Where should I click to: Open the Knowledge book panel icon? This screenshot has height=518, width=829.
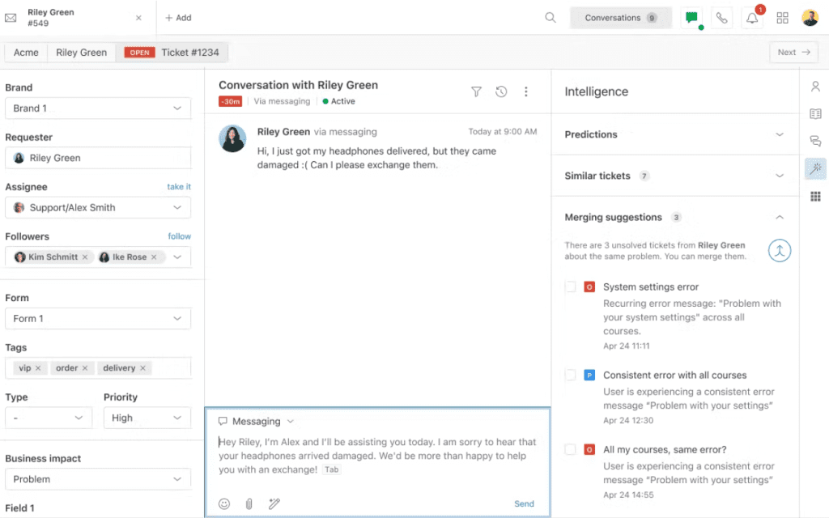point(815,113)
